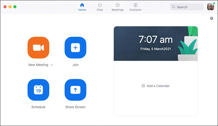
Task: Open settings with the gear icon
Action: tap(211, 18)
